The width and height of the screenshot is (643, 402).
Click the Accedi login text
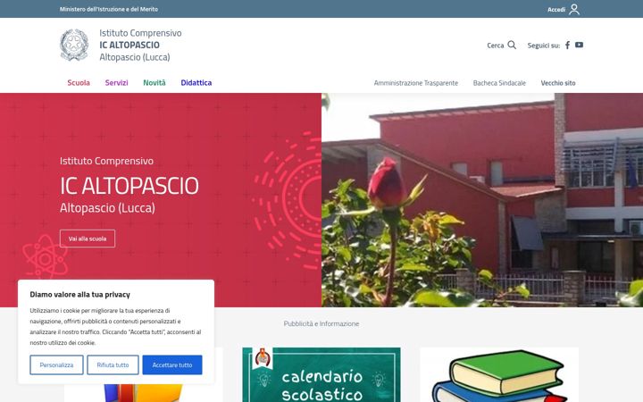556,10
